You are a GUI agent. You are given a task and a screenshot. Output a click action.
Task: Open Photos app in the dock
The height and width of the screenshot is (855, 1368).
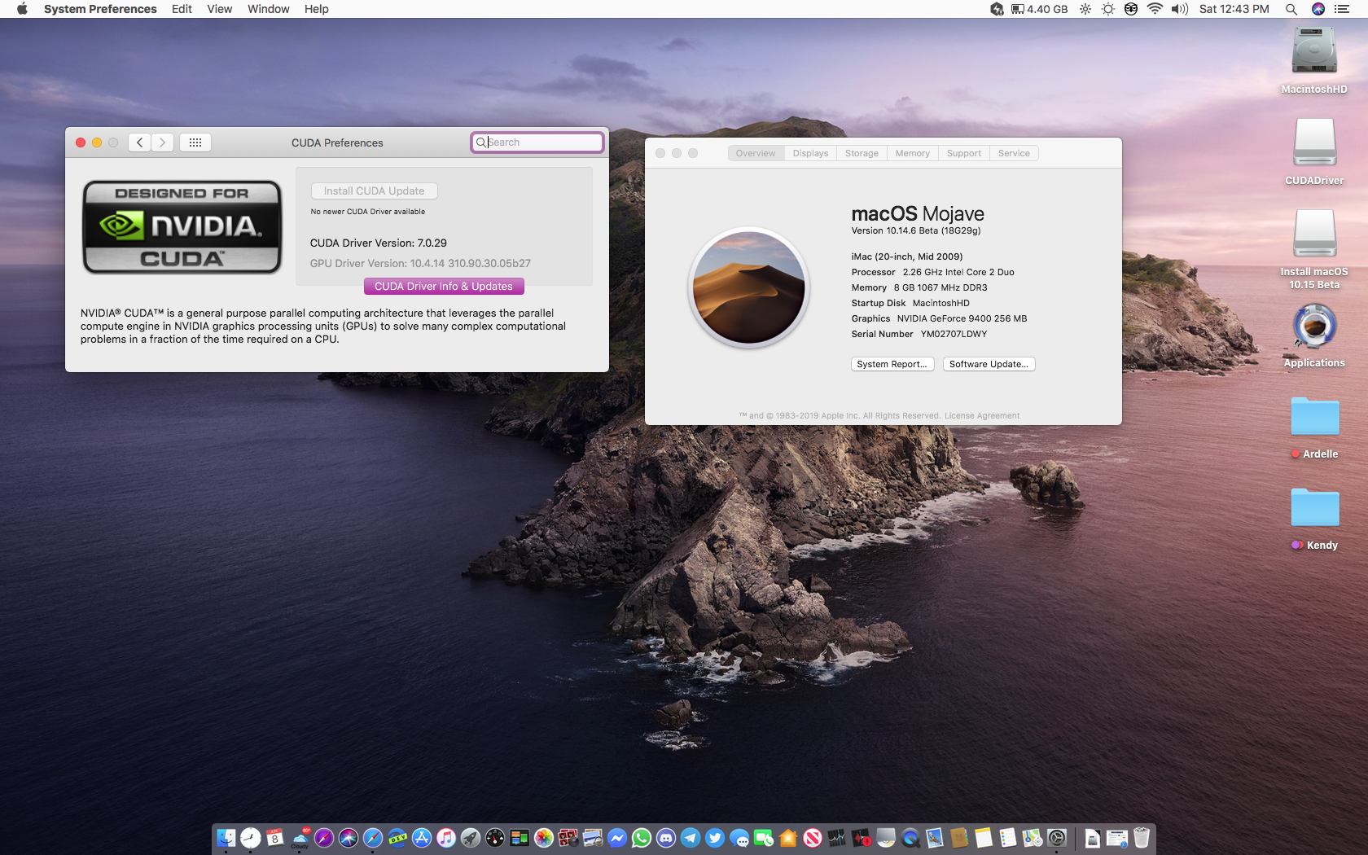(544, 838)
